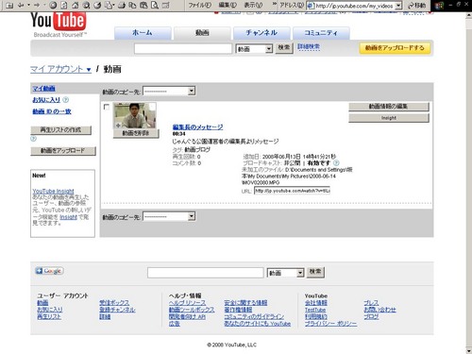This screenshot has height=354, width=472.
Task: Click the browser Forward arrow icon
Action: [x=37, y=5]
